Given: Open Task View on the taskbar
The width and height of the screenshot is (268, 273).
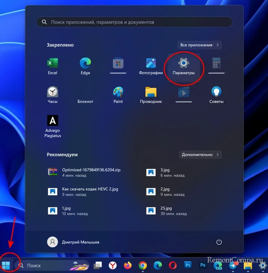Looking at the screenshot, I should (x=98, y=265).
